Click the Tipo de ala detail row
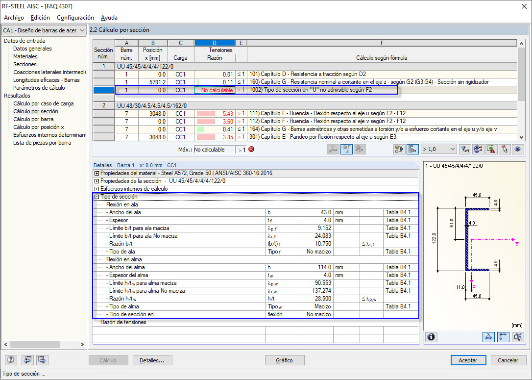 tap(256, 252)
